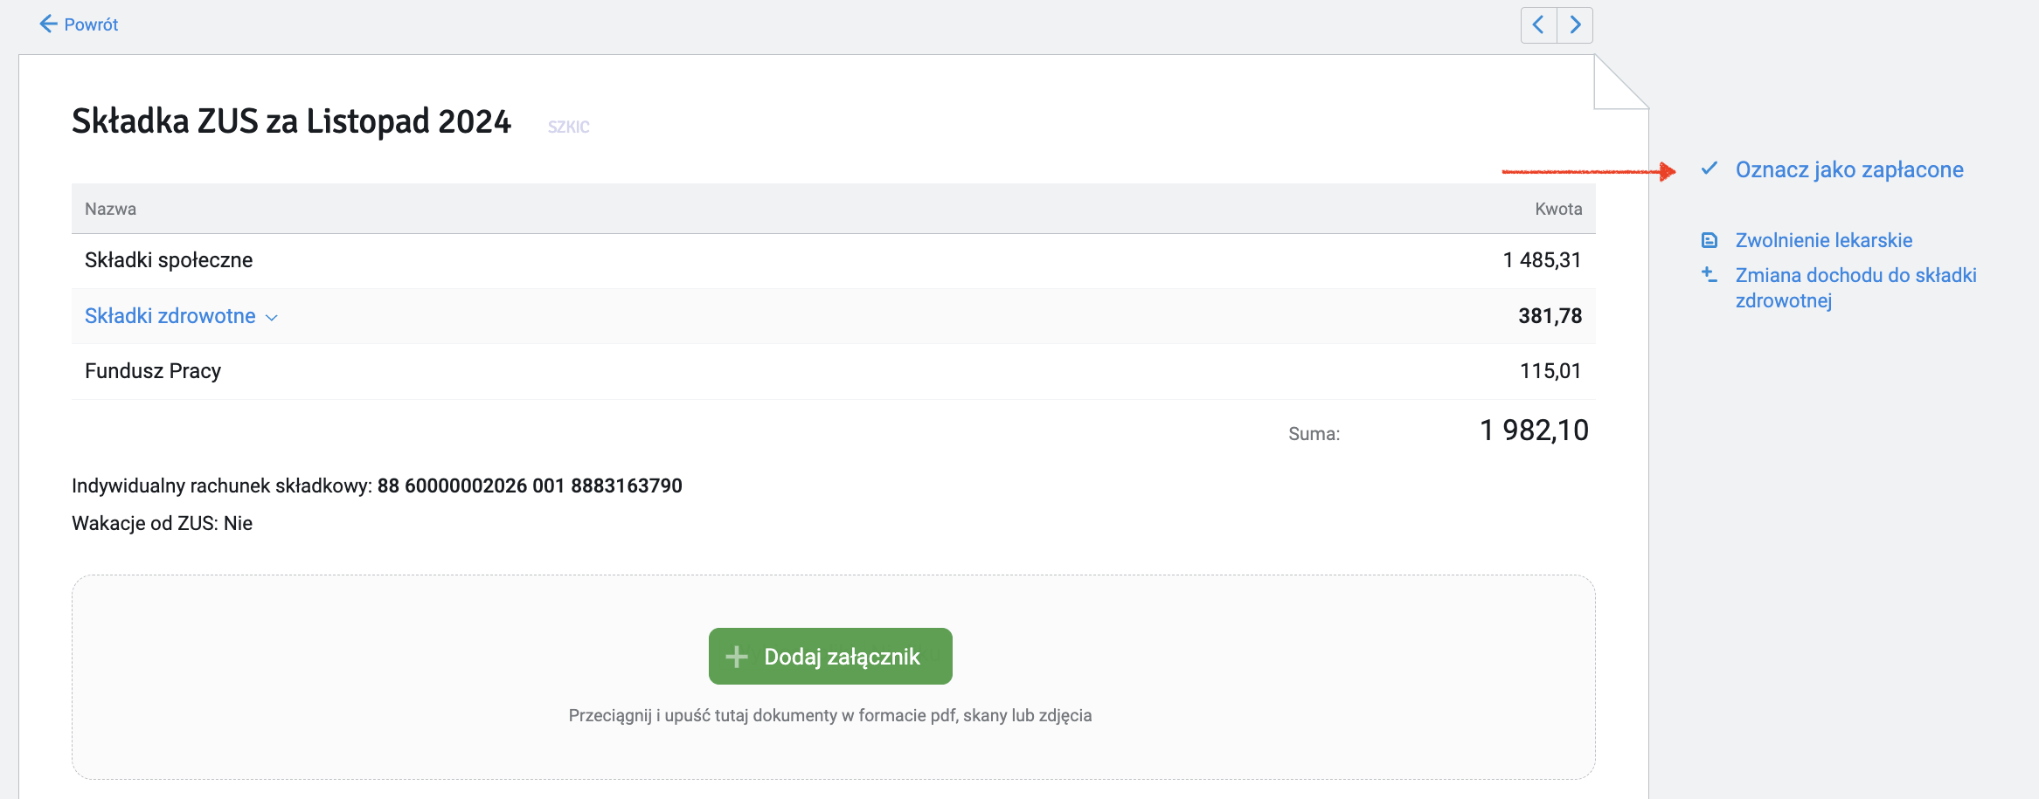Mark contribution as paid via Oznacz jako zapłacone
The width and height of the screenshot is (2039, 799).
pos(1849,169)
